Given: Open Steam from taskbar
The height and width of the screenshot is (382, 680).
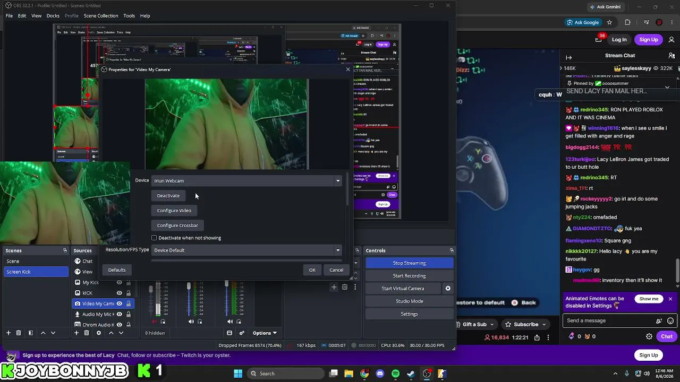Looking at the screenshot, I should pos(411,374).
